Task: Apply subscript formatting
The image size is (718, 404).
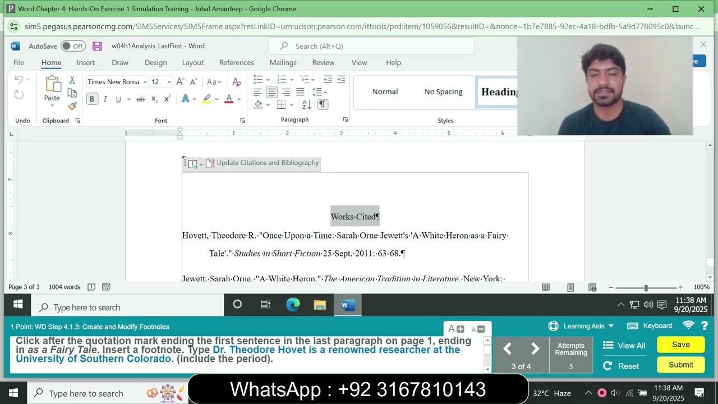Action: point(154,99)
